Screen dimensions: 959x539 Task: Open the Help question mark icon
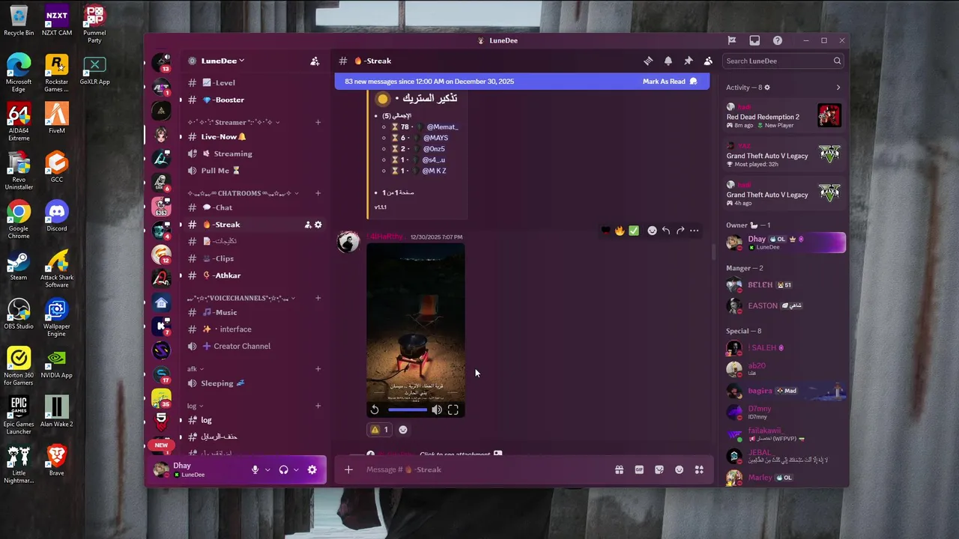tap(778, 40)
